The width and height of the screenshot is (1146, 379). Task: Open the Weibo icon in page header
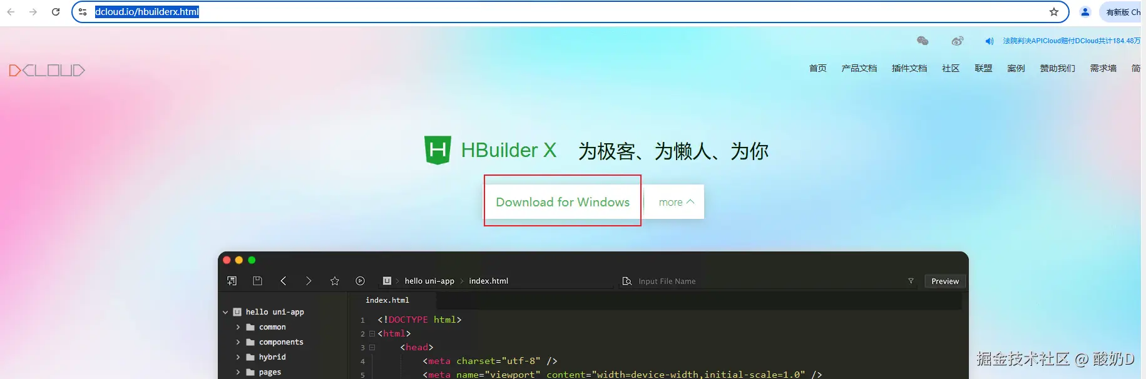pyautogui.click(x=958, y=41)
